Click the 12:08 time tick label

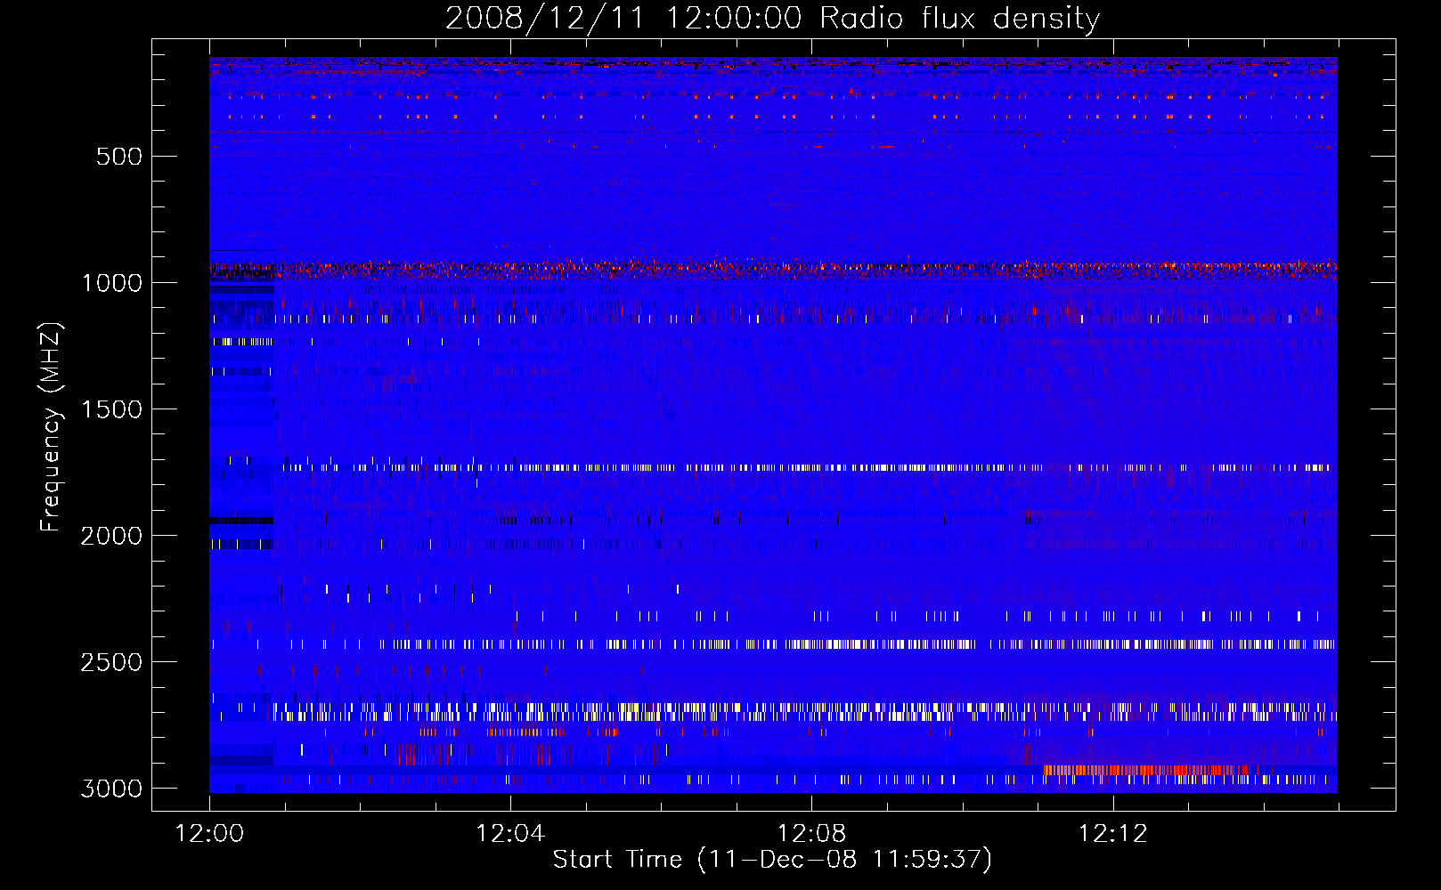[811, 834]
